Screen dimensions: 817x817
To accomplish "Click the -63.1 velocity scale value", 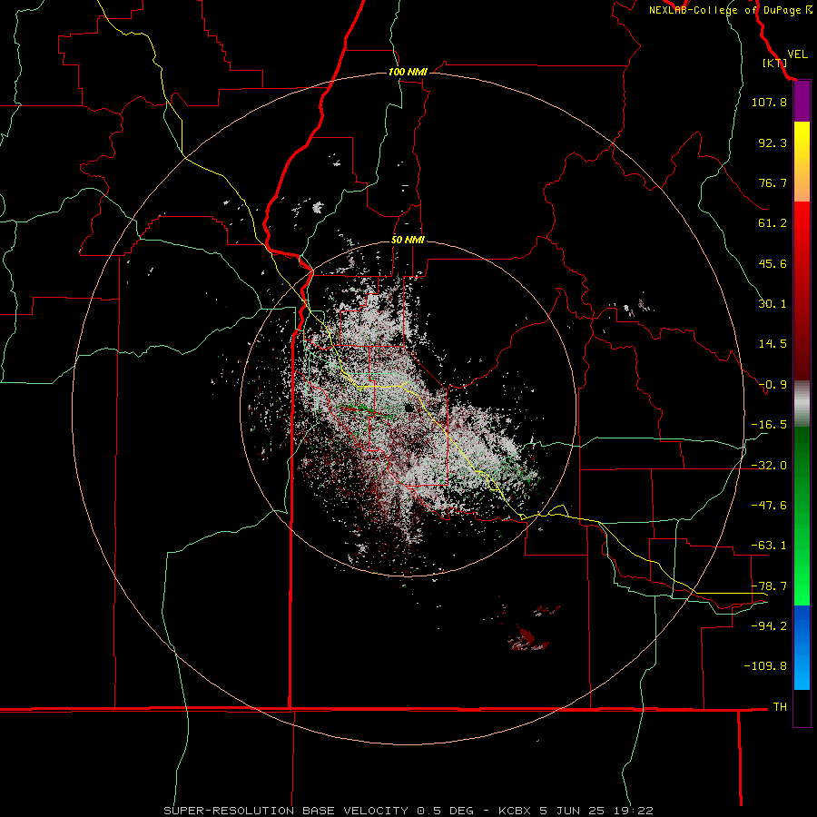I will (769, 546).
